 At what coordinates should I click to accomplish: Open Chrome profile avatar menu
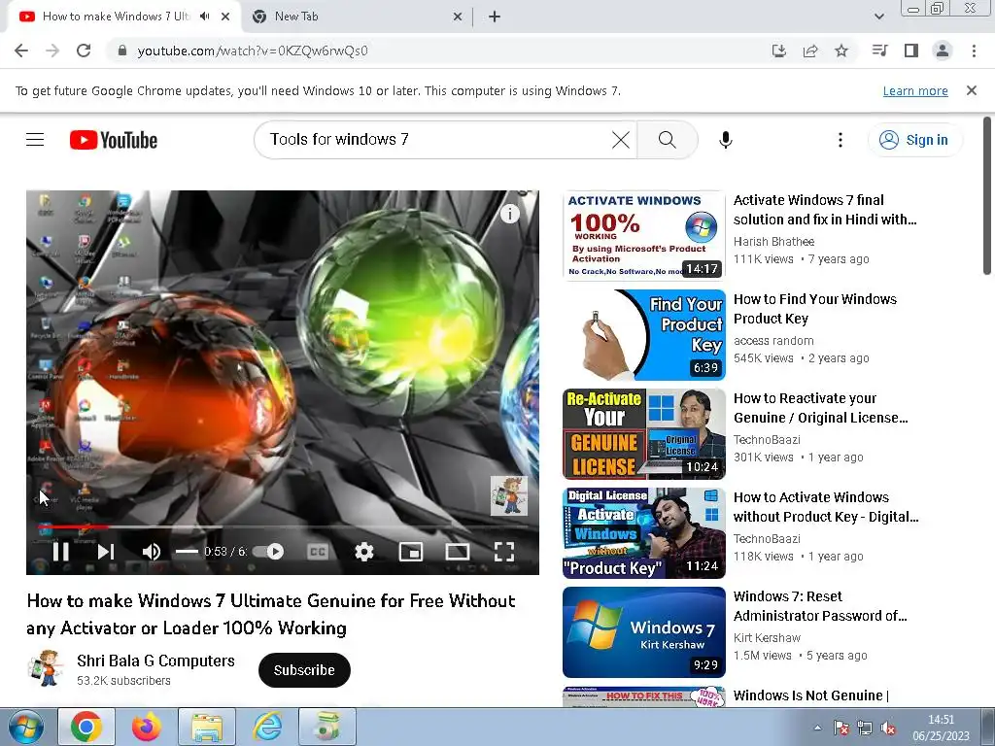(x=943, y=51)
